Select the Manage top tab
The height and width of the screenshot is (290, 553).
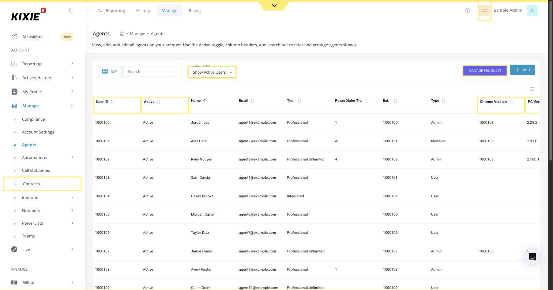[x=169, y=11]
